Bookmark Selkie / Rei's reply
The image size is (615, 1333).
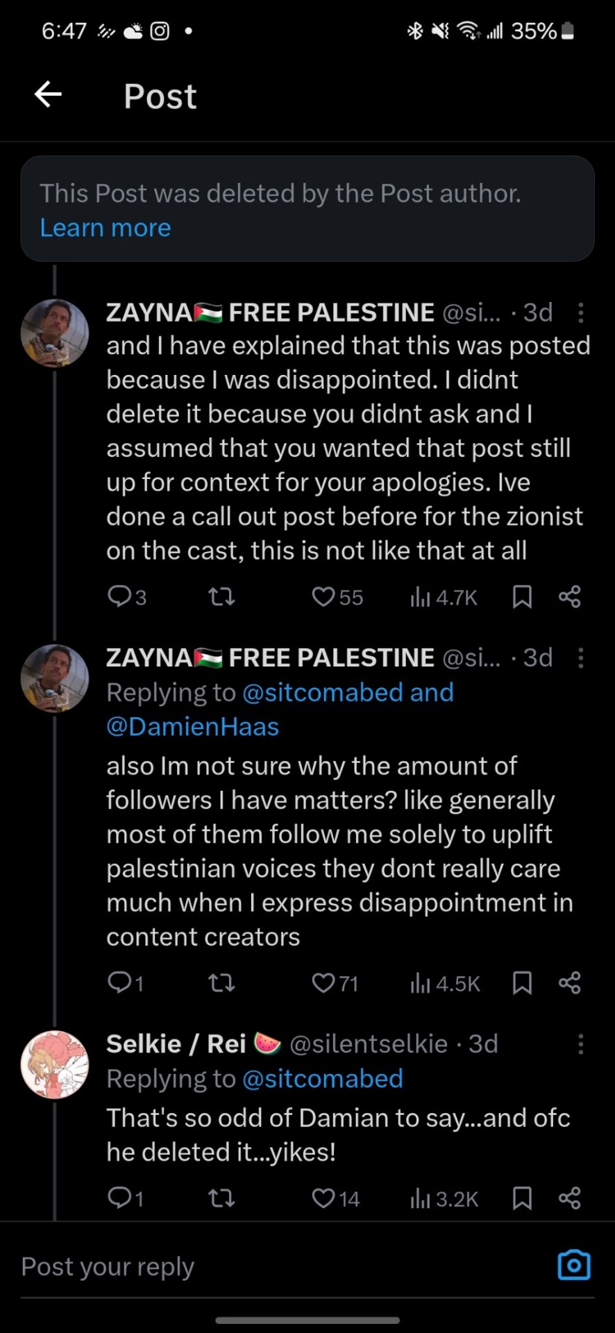(522, 1198)
